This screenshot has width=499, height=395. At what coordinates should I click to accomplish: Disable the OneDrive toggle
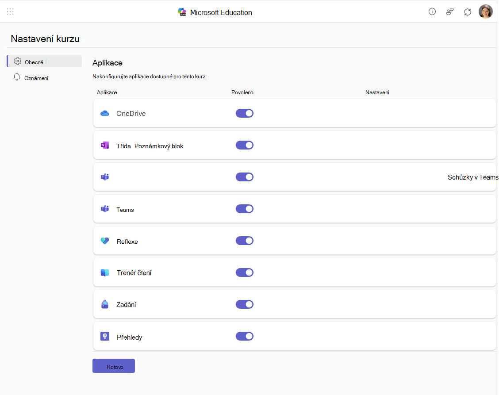click(244, 113)
